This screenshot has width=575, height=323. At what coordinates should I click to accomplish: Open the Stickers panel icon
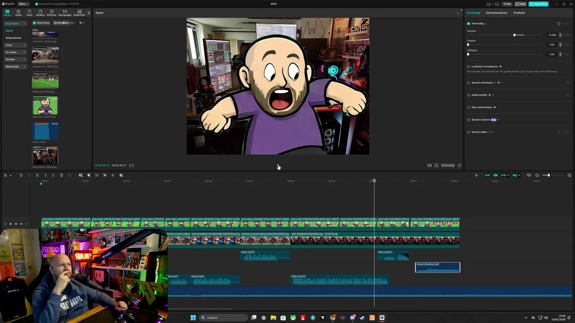(40, 13)
